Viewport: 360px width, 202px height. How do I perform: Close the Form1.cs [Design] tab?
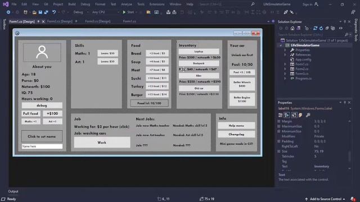[x=43, y=21]
